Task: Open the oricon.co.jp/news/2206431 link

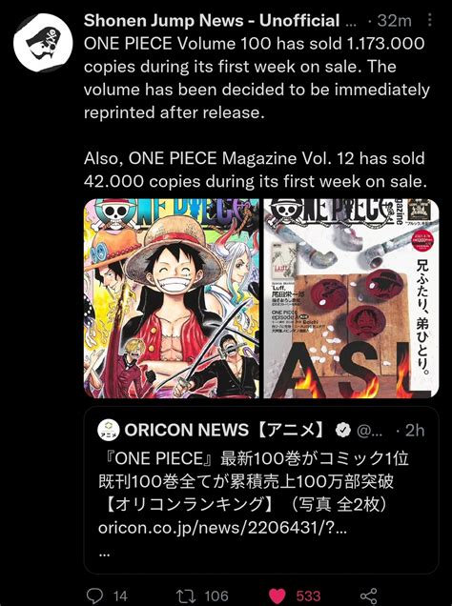Action: click(x=222, y=528)
